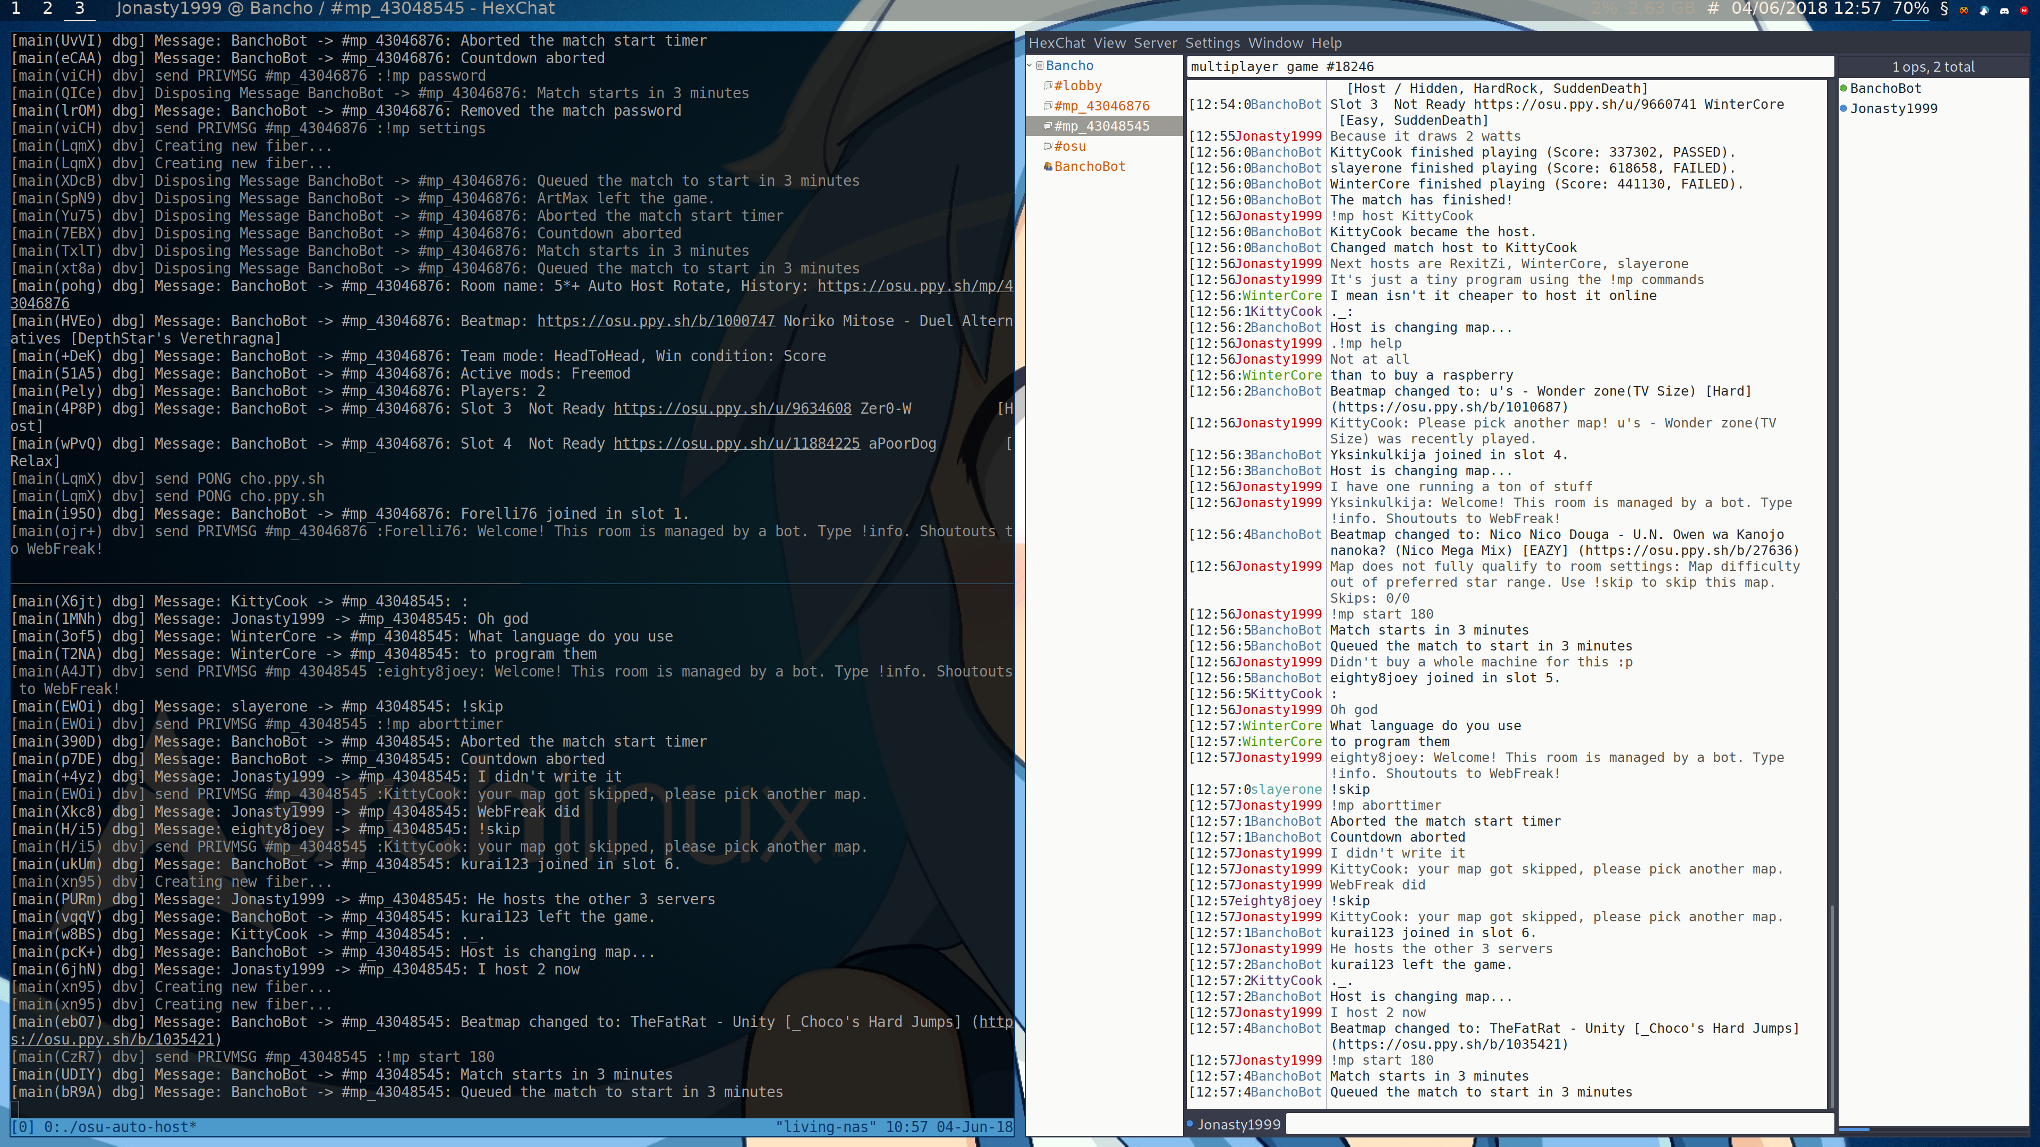
Task: Click the 70% indicator in top bar
Action: pos(1910,8)
